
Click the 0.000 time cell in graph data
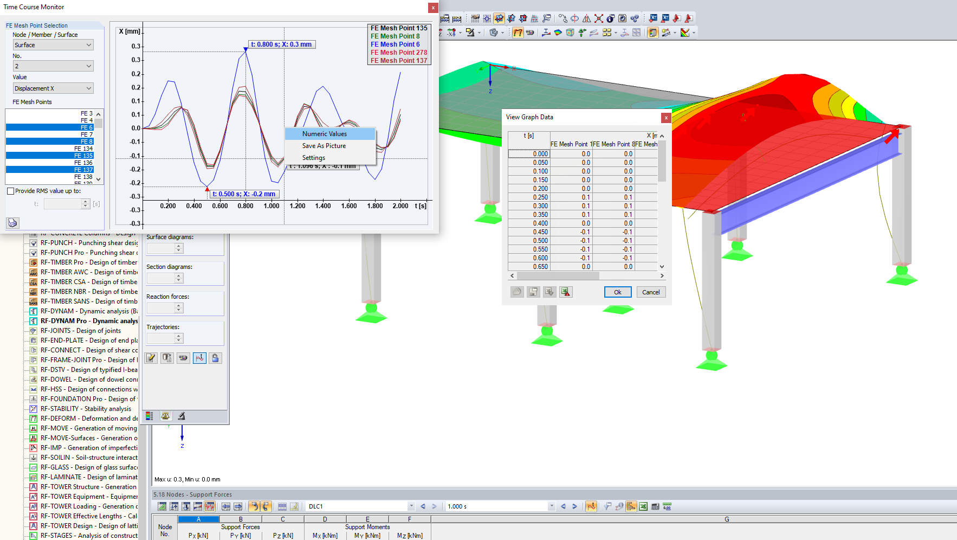[x=529, y=154]
